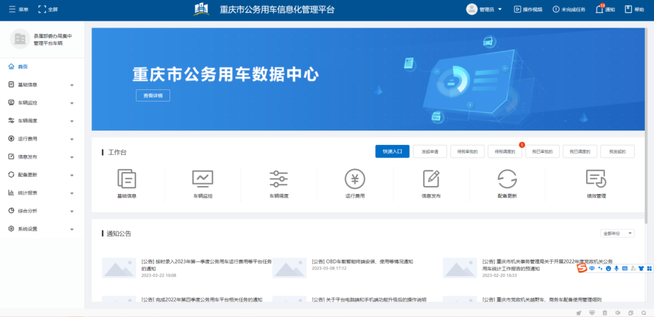Open notice 重庆市党政机关越野车、商务车配备使用管理细则
Image resolution: width=654 pixels, height=317 pixels.
[x=542, y=299]
